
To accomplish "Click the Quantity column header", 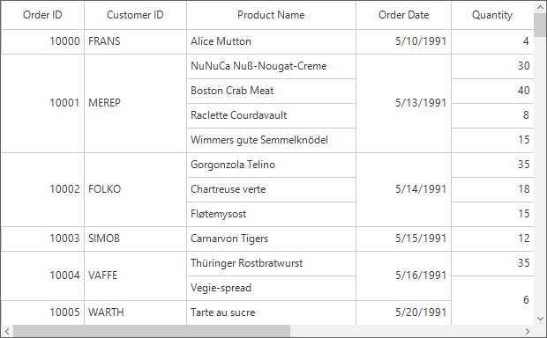I will pos(492,15).
